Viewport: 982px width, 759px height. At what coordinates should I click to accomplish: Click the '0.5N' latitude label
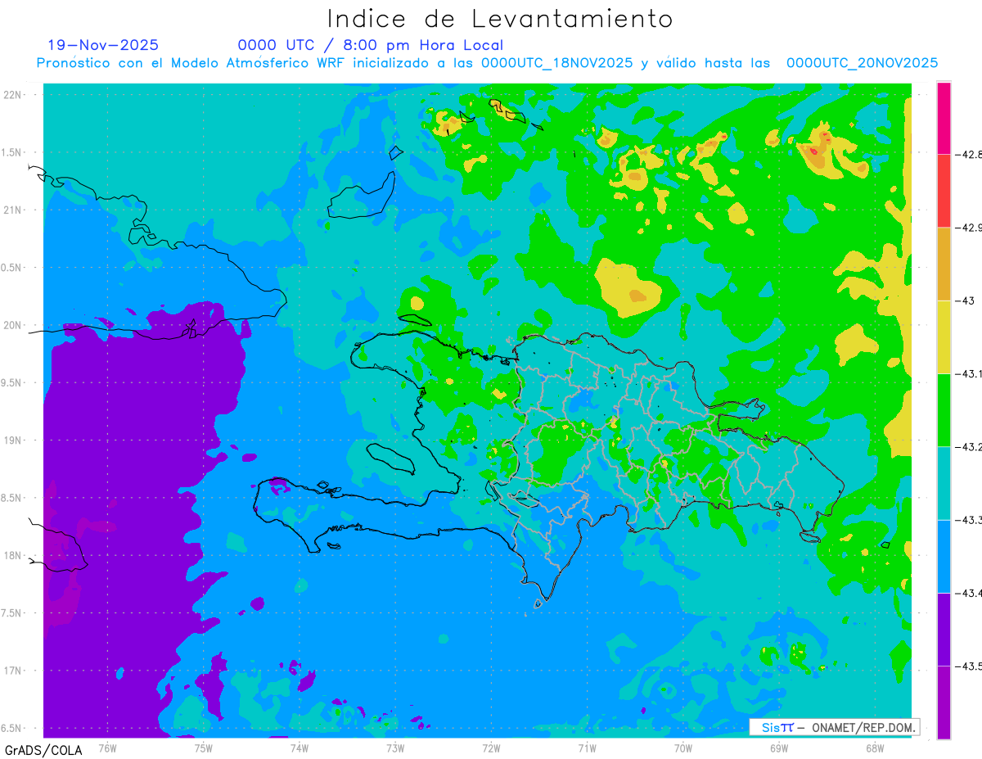pyautogui.click(x=11, y=268)
